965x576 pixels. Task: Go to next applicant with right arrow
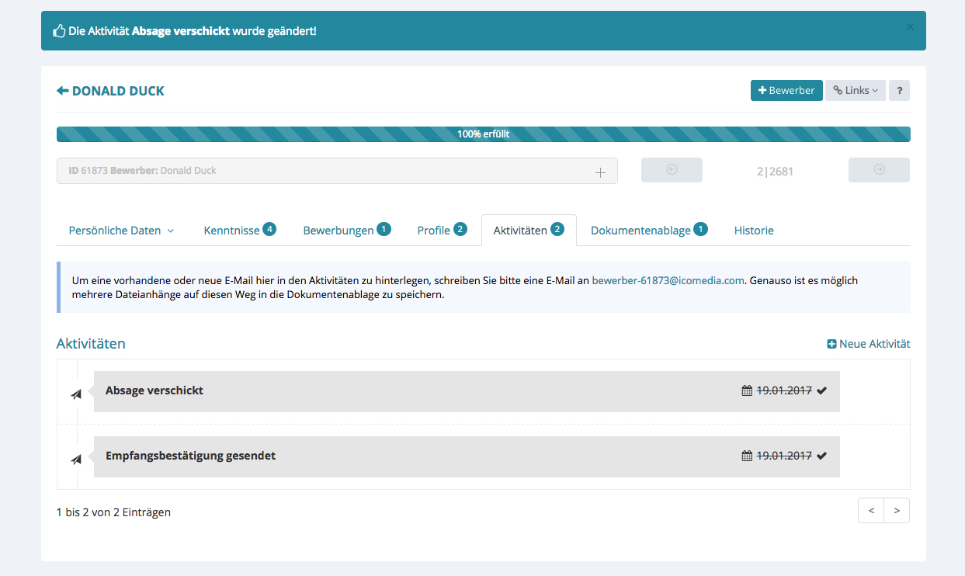click(879, 170)
